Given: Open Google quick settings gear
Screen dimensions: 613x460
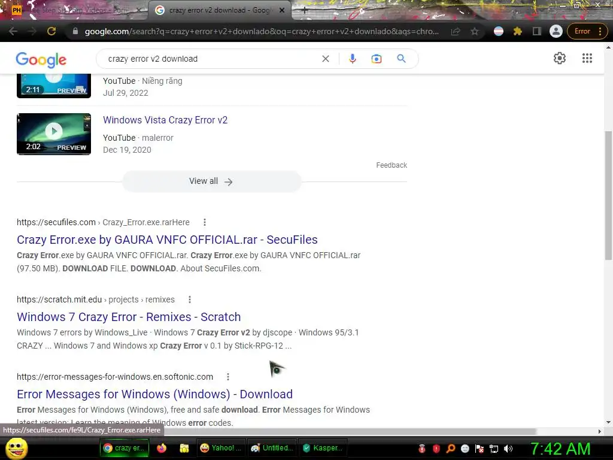Looking at the screenshot, I should (560, 58).
